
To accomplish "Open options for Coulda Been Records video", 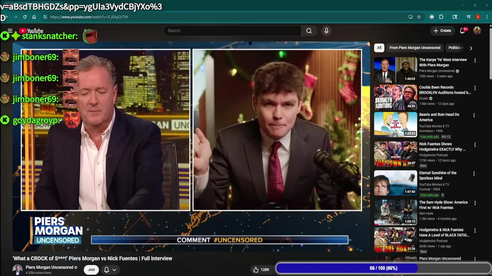I will click(475, 88).
